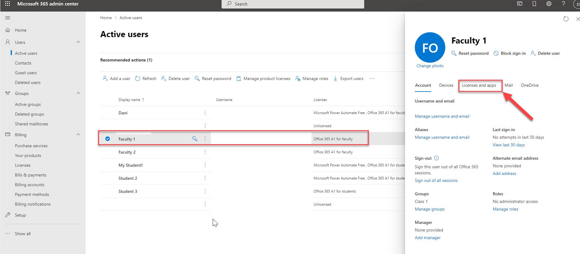This screenshot has height=254, width=580.
Task: Sort by Display name column header
Action: point(131,100)
